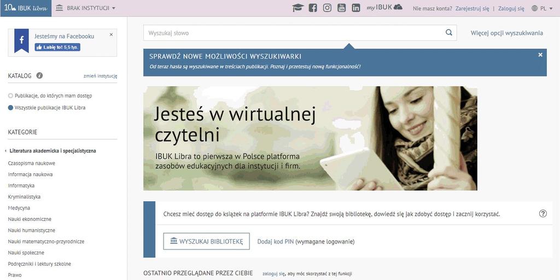This screenshot has height=280, width=560.
Task: Open Podręczniki i lektury szkolne category
Action: point(39,264)
